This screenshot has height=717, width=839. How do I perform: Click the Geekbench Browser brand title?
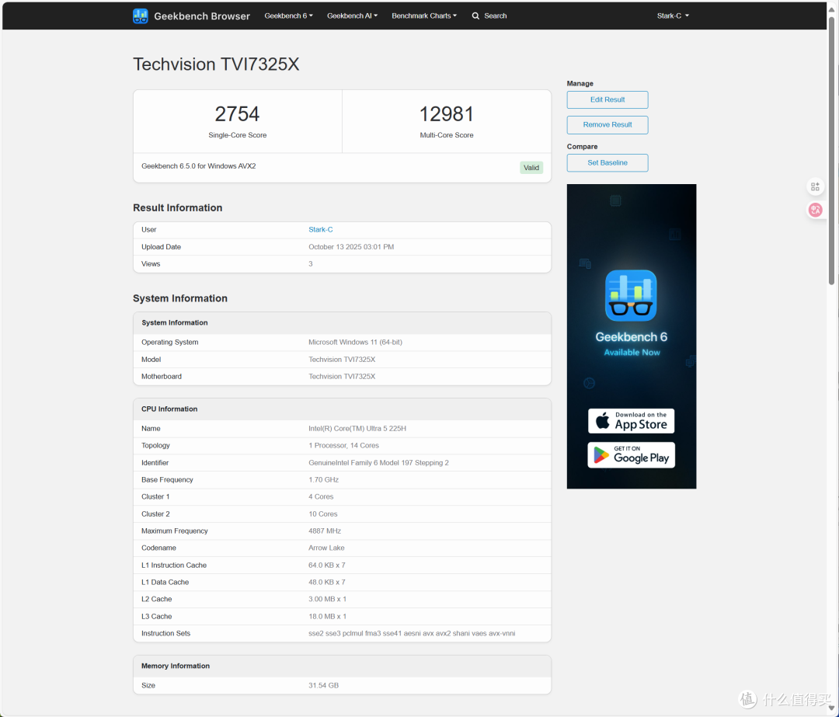(202, 16)
